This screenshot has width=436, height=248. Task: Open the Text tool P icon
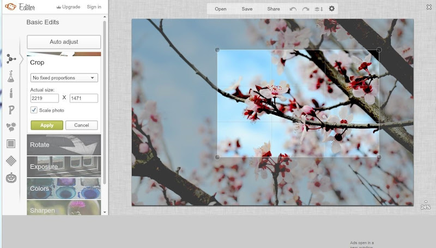pyautogui.click(x=11, y=110)
